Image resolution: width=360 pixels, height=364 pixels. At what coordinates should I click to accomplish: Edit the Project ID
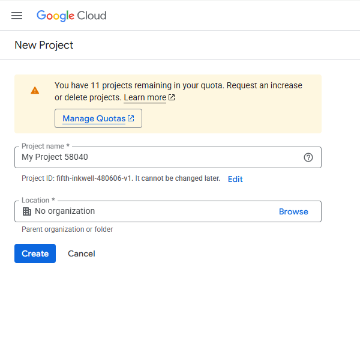(x=235, y=179)
